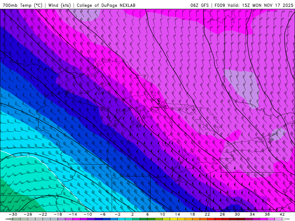This screenshot has width=295, height=221.
Task: Click the 'F009' forecast hour label
Action: (220, 5)
